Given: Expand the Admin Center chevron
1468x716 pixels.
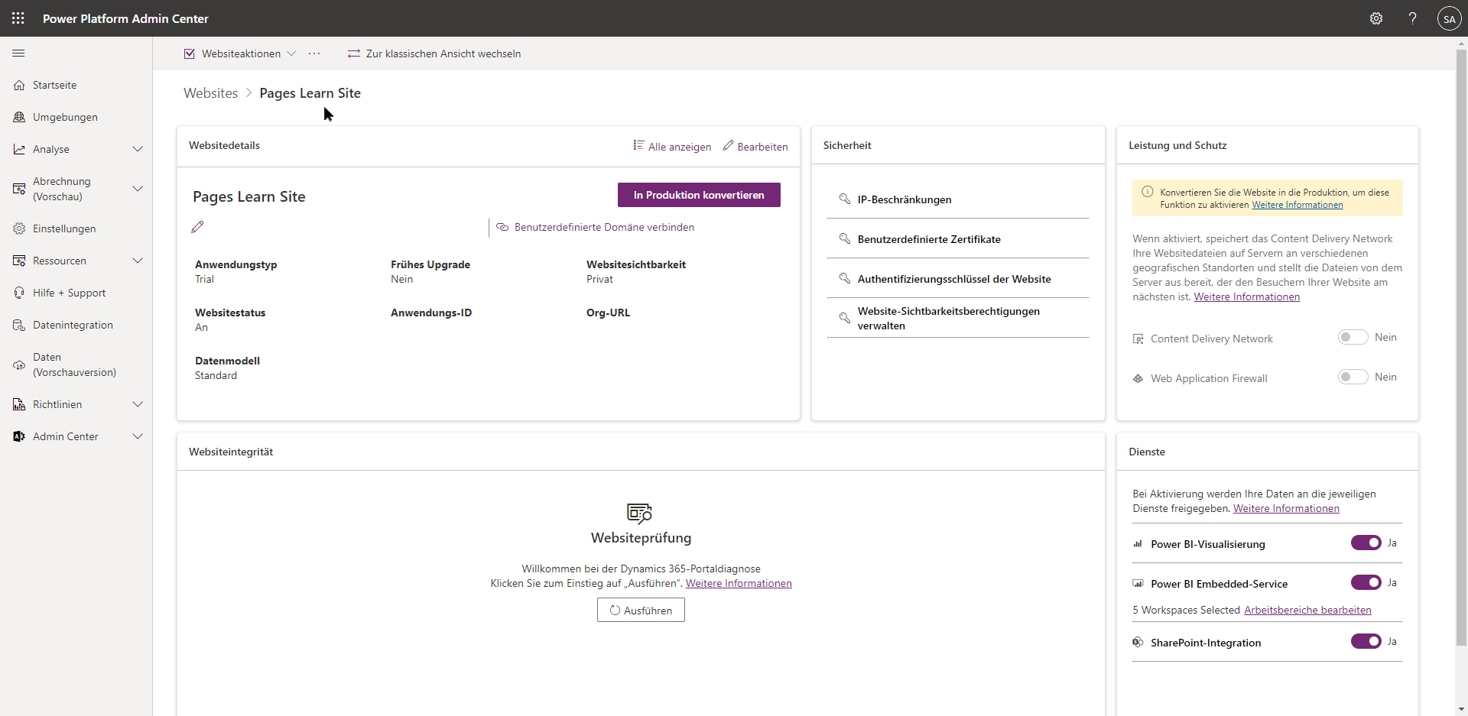Looking at the screenshot, I should click(138, 436).
